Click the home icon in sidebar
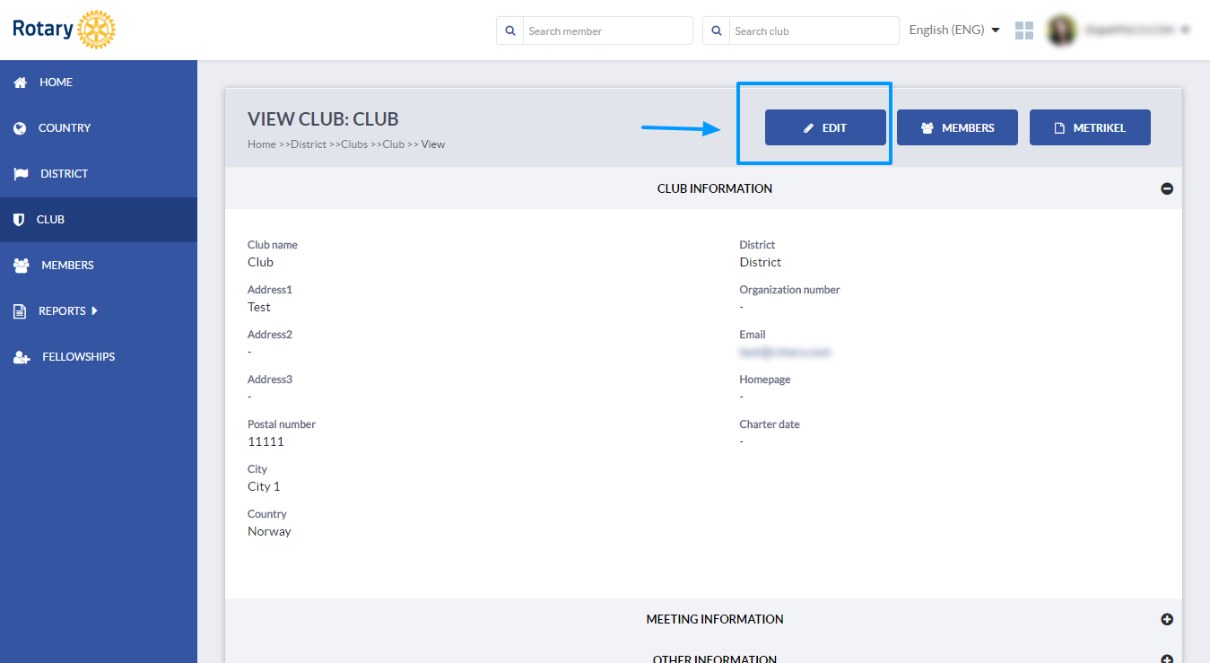Viewport: 1210px width, 663px height. [20, 83]
